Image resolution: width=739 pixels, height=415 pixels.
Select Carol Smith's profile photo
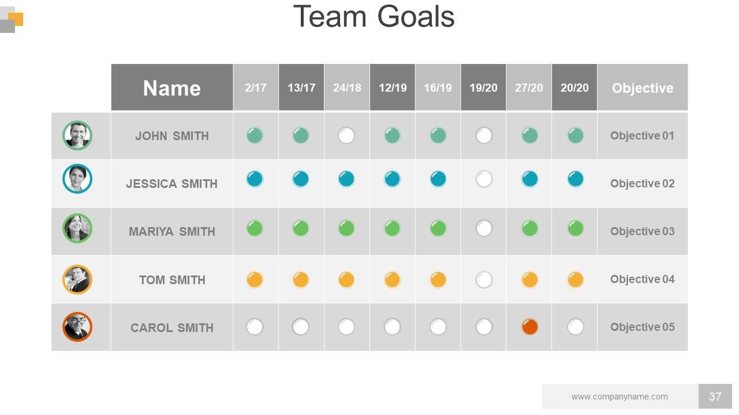[x=77, y=327]
